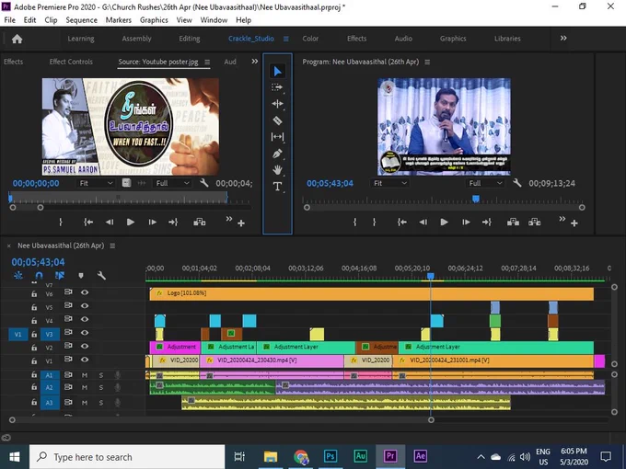Open Program monitor Fit zoom dropdown
The image size is (626, 469).
[389, 183]
